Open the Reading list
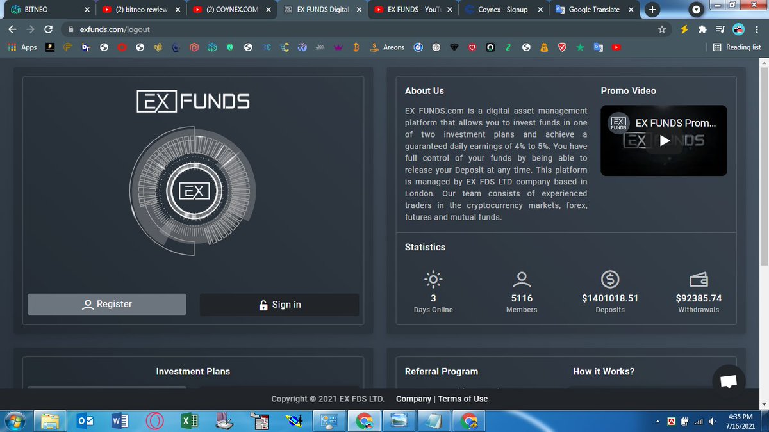 point(737,47)
